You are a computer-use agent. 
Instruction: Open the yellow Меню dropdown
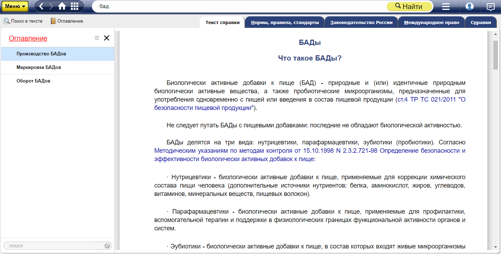tap(15, 6)
